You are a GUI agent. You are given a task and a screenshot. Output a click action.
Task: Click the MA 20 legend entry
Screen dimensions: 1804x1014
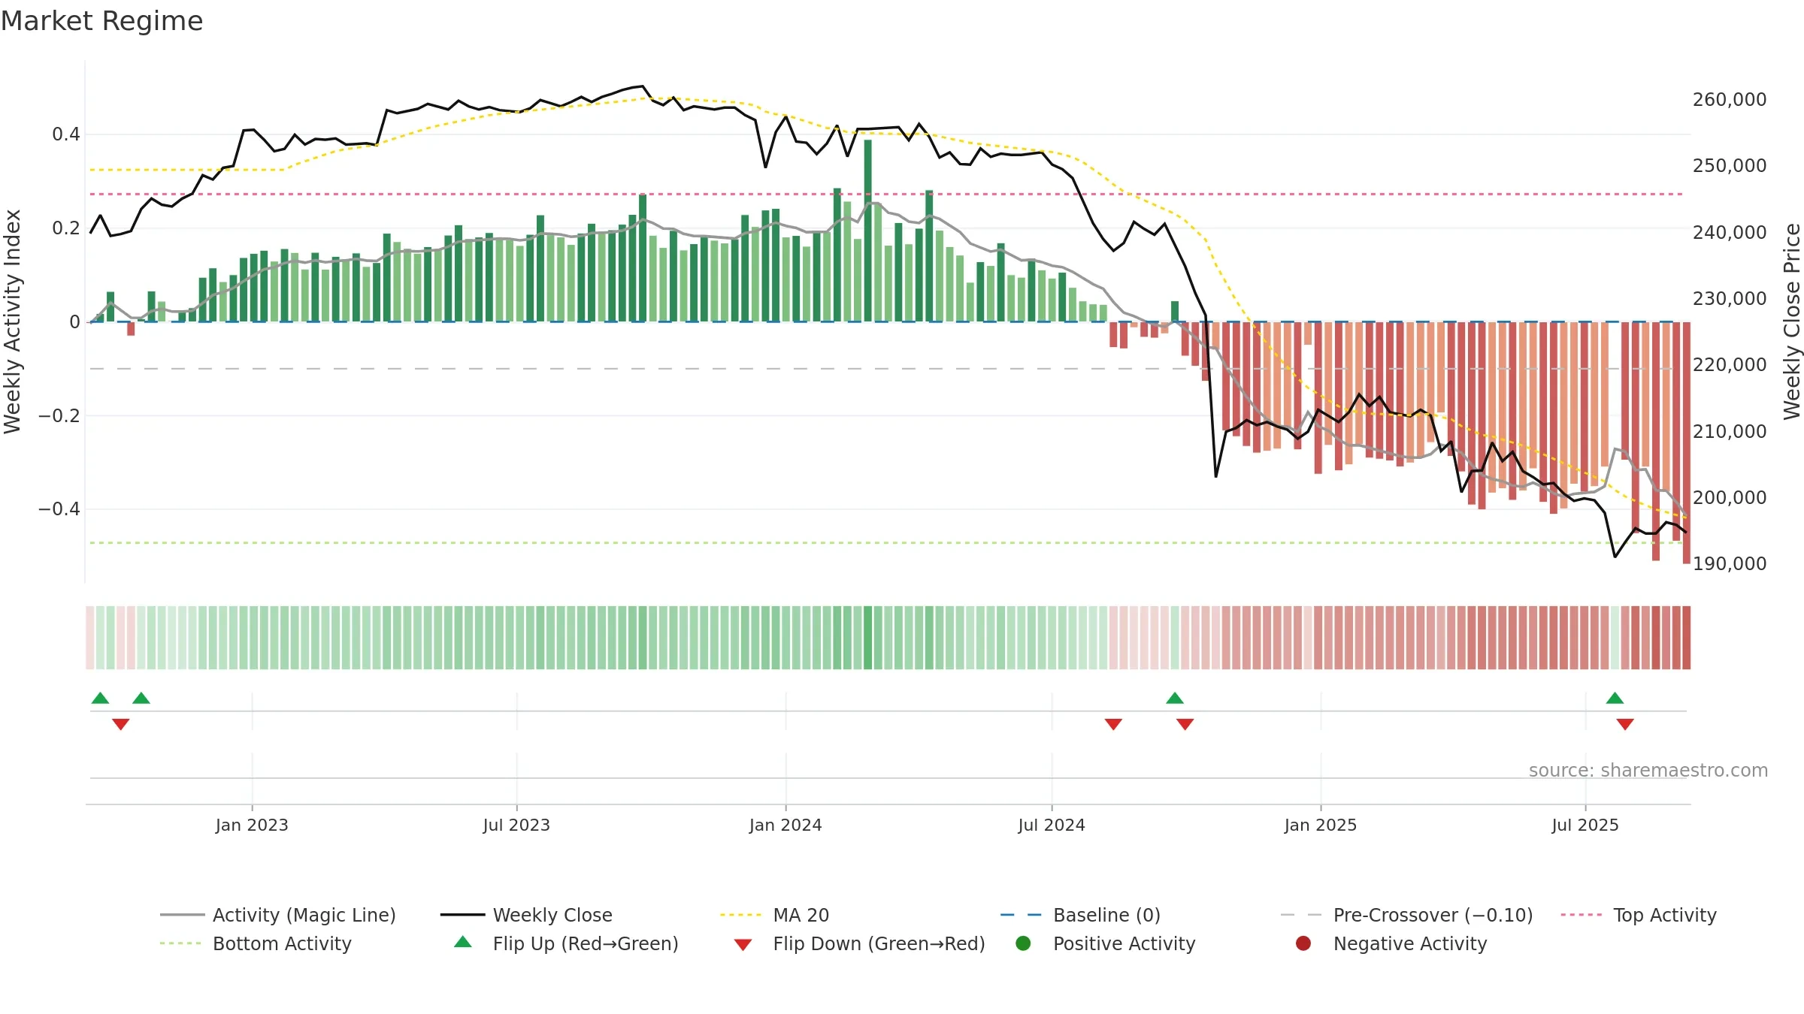click(x=774, y=915)
